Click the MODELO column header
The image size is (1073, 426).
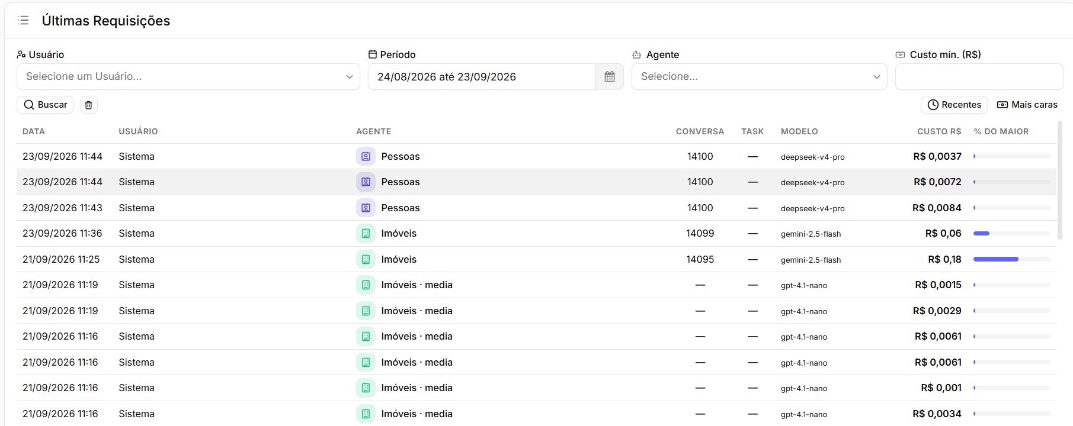tap(799, 131)
